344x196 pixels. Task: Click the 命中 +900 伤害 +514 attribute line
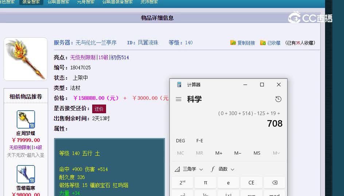coord(83,169)
